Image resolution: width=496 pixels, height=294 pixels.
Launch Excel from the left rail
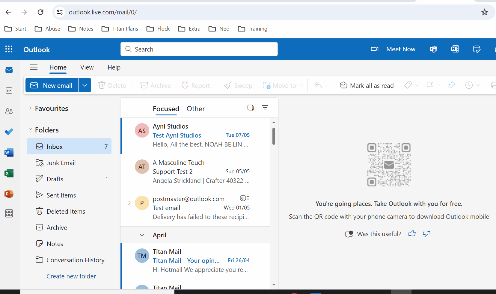tap(9, 173)
